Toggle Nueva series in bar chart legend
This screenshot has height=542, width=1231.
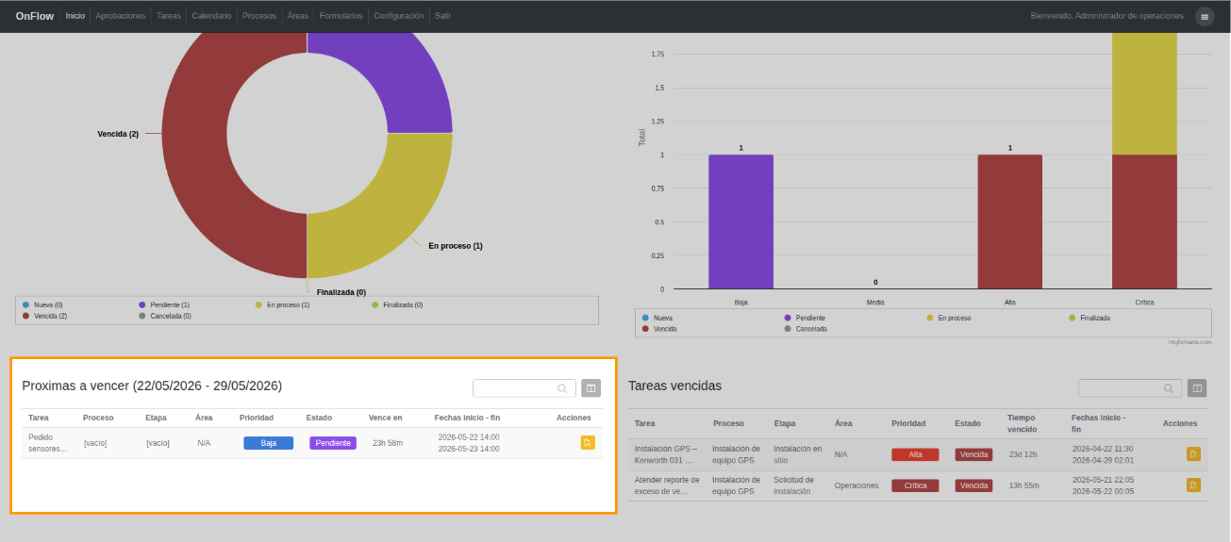[657, 318]
